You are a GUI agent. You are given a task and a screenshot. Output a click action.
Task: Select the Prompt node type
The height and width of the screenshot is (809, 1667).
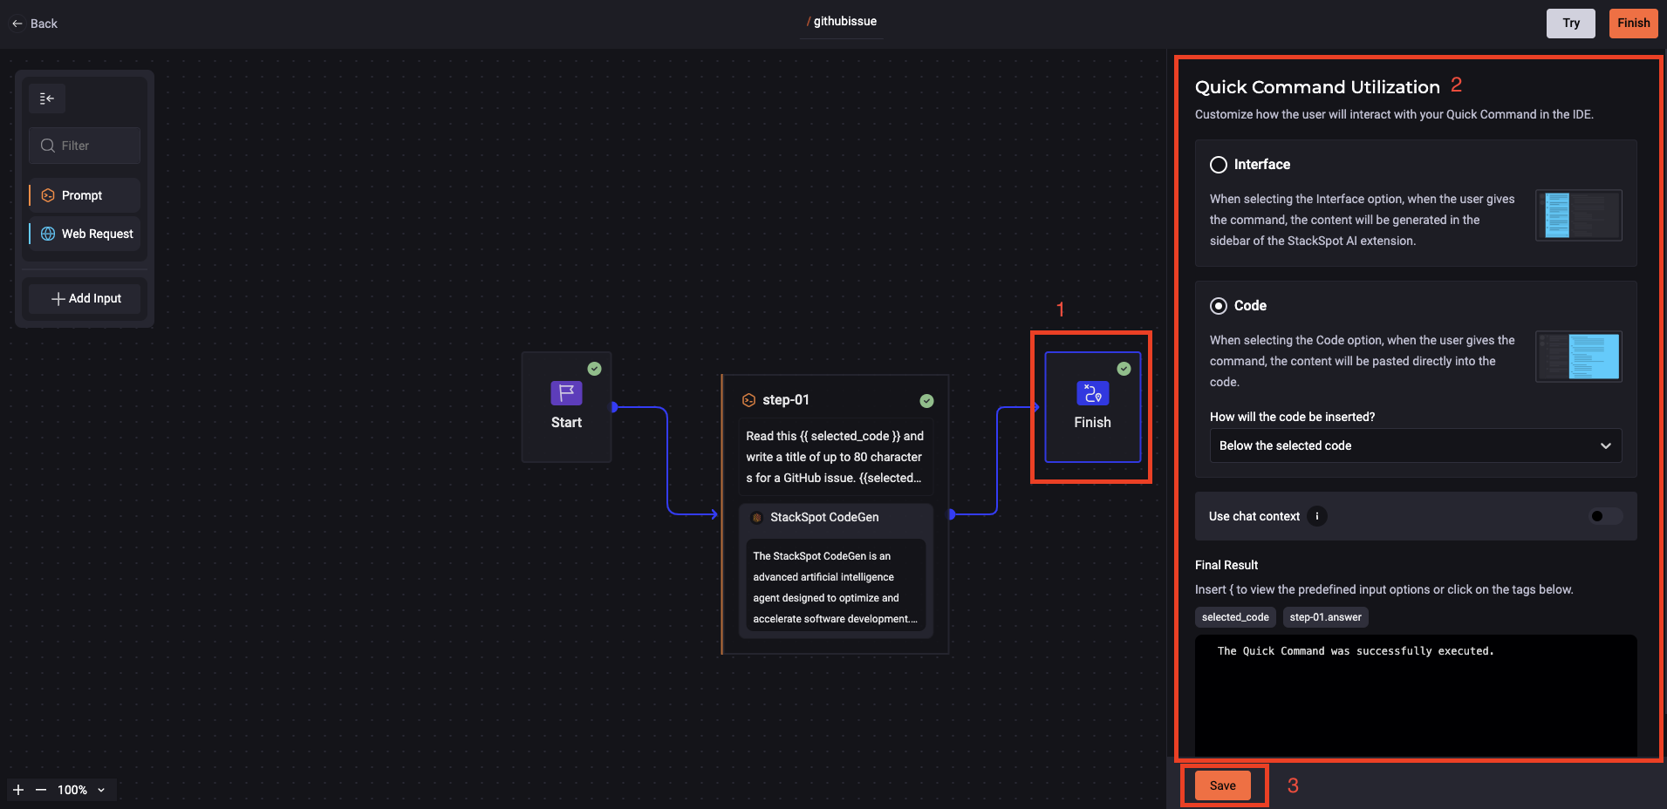pos(84,194)
